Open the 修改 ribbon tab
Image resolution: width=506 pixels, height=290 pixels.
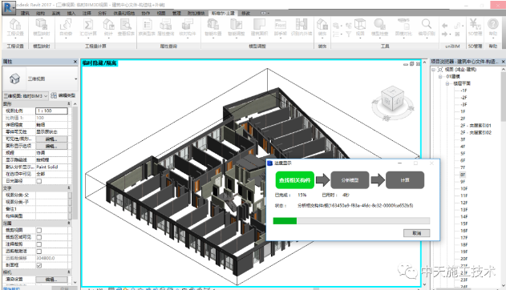pyautogui.click(x=246, y=13)
